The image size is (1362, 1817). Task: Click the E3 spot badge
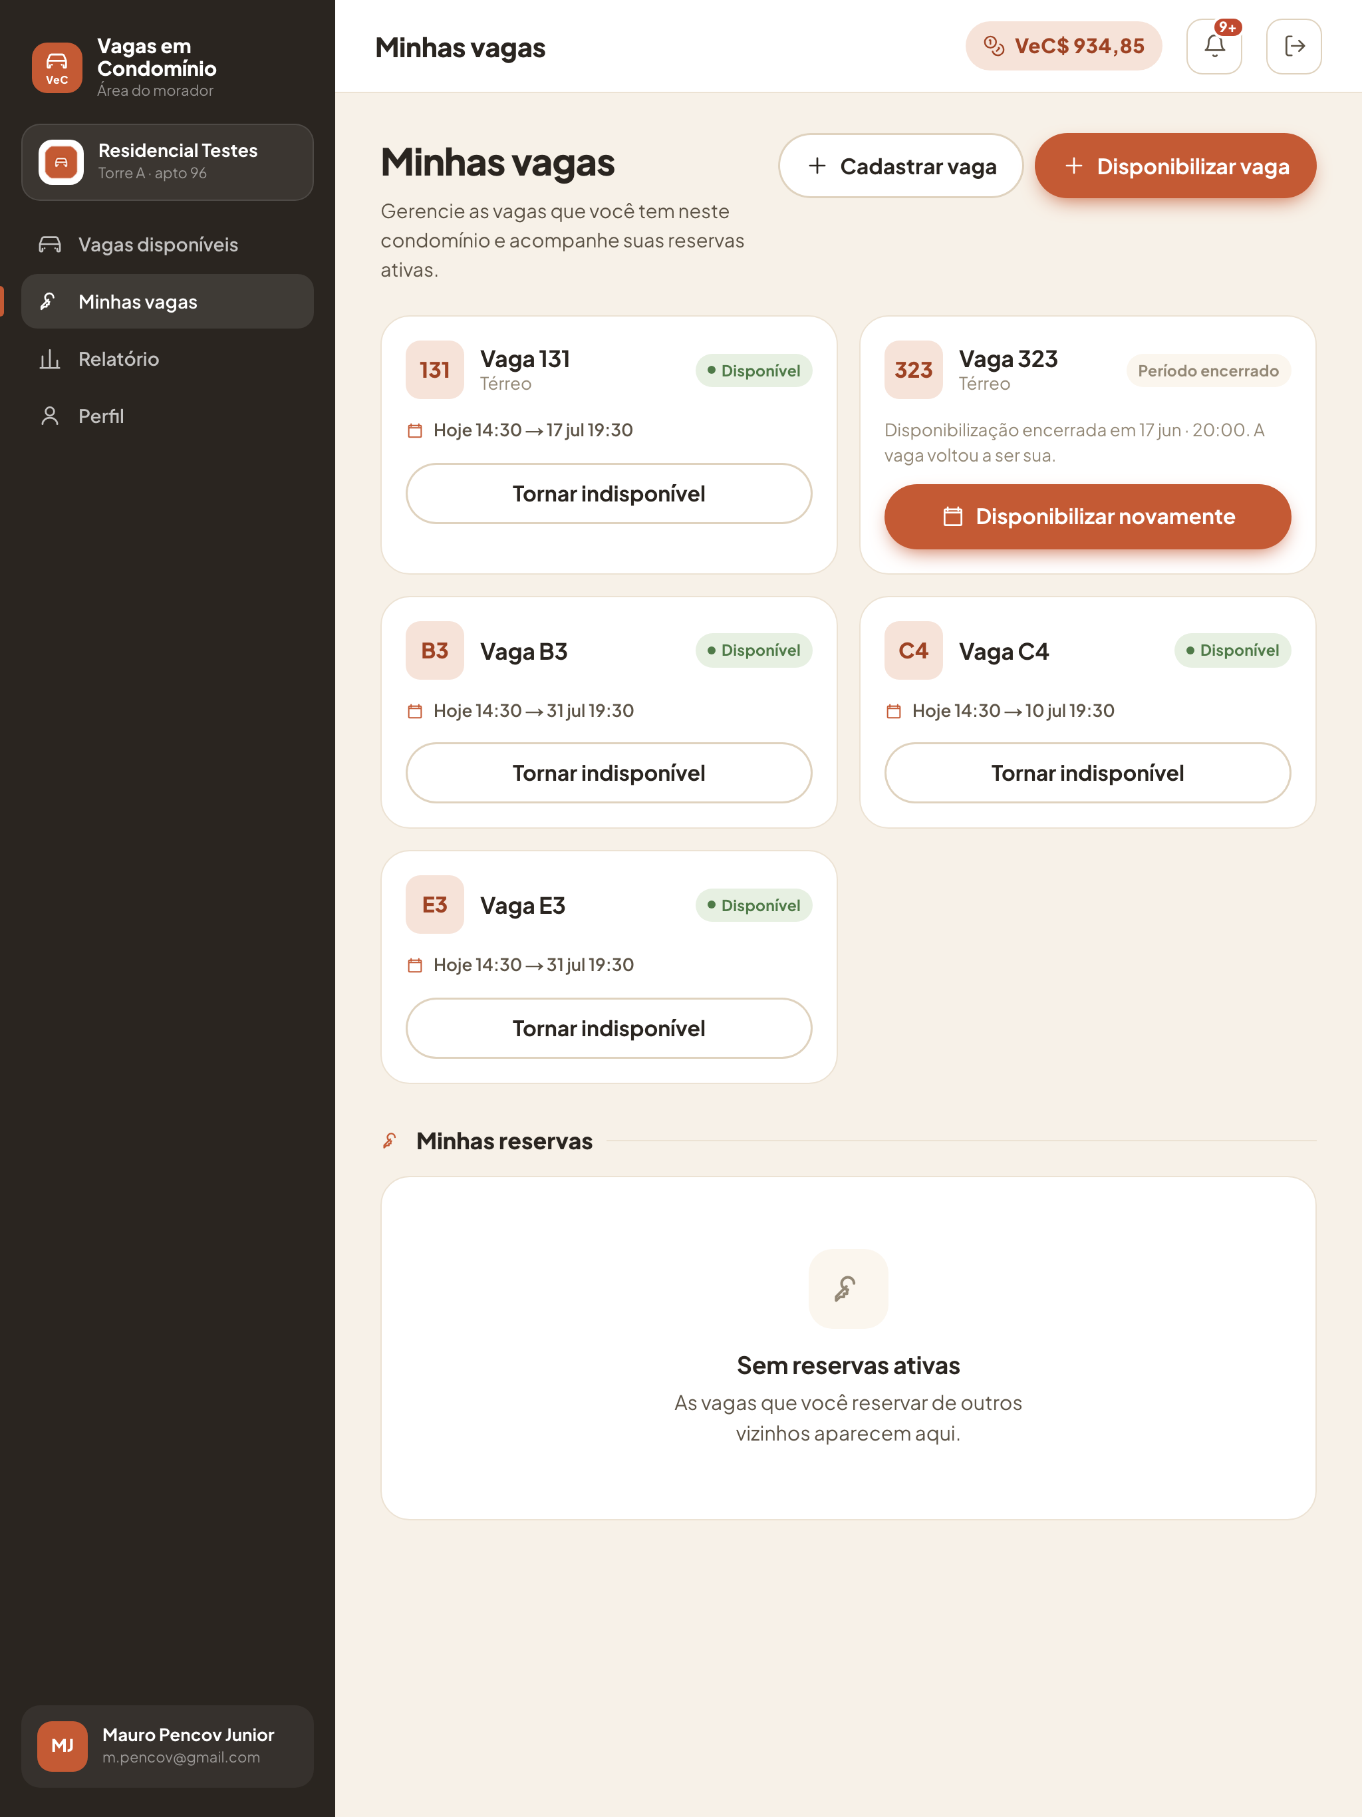click(434, 905)
